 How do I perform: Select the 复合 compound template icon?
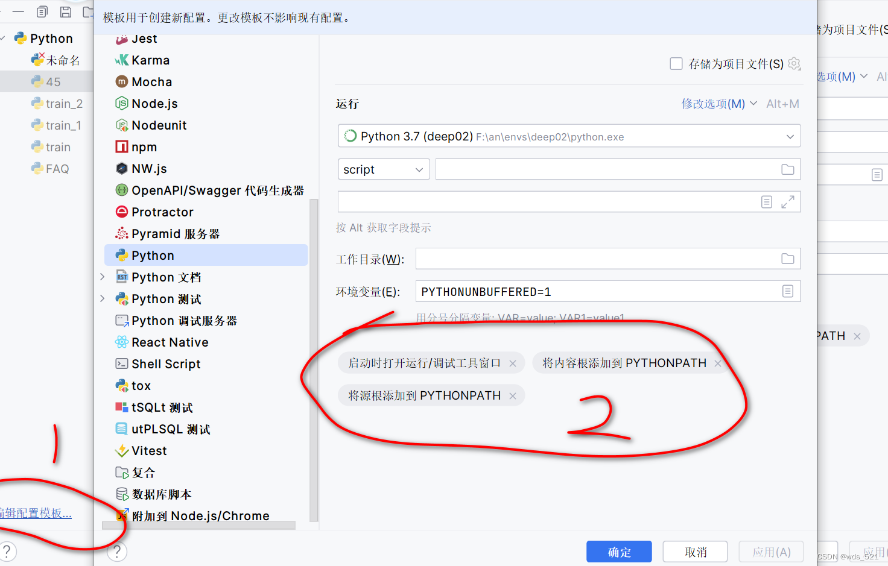coord(122,473)
